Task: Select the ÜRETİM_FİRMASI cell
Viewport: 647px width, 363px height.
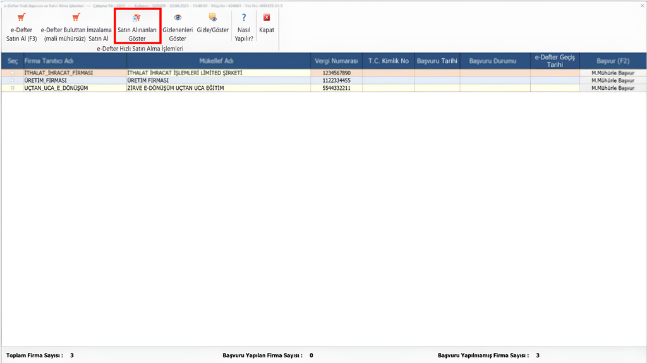Action: click(75, 80)
